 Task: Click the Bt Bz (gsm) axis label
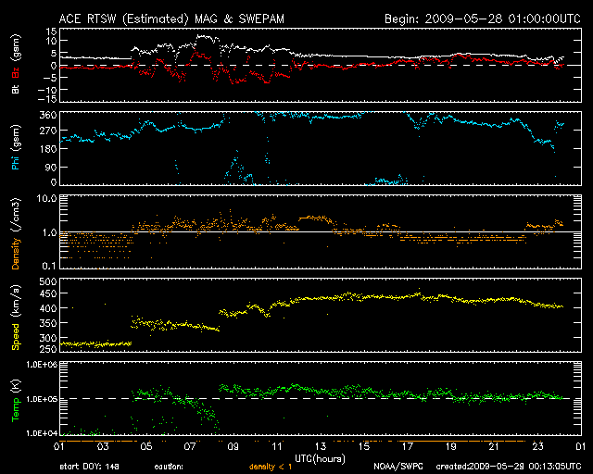pyautogui.click(x=14, y=65)
